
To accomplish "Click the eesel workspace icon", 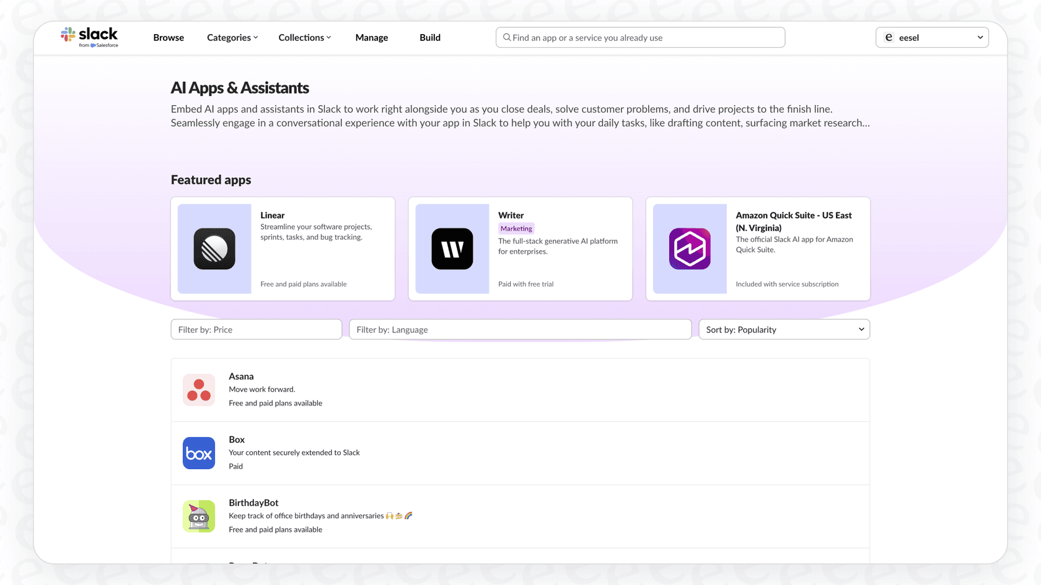I will coord(889,37).
